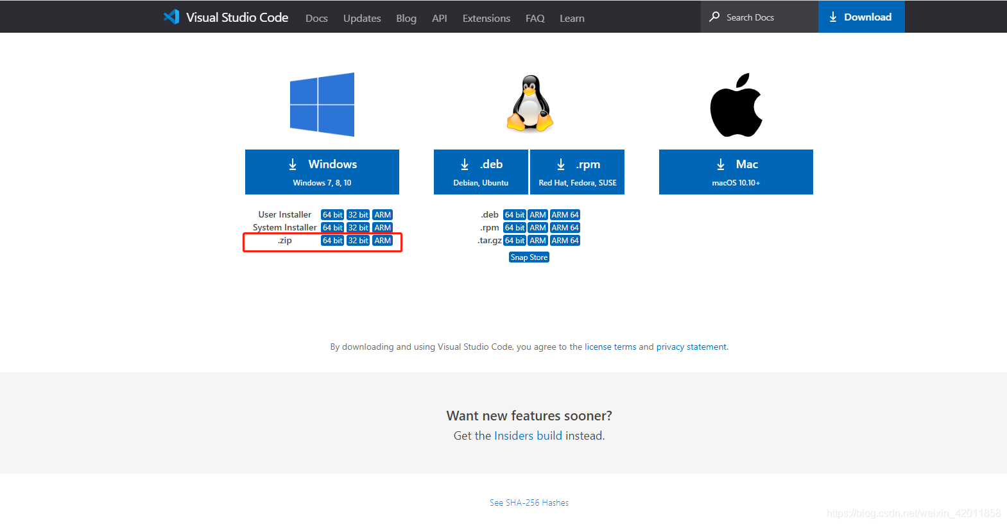1007x525 pixels.
Task: Click the Linux Tux penguin icon
Action: (529, 104)
